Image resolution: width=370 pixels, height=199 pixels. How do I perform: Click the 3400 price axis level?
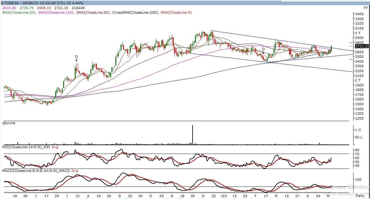359,14
